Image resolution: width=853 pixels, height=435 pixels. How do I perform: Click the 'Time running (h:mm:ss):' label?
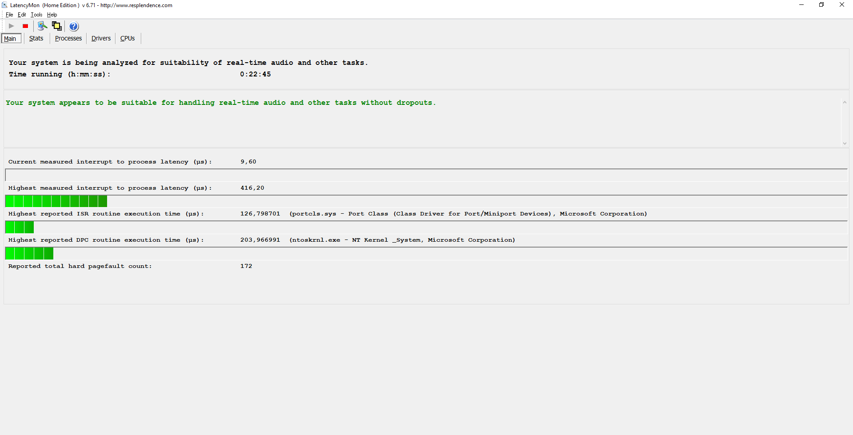pyautogui.click(x=60, y=74)
